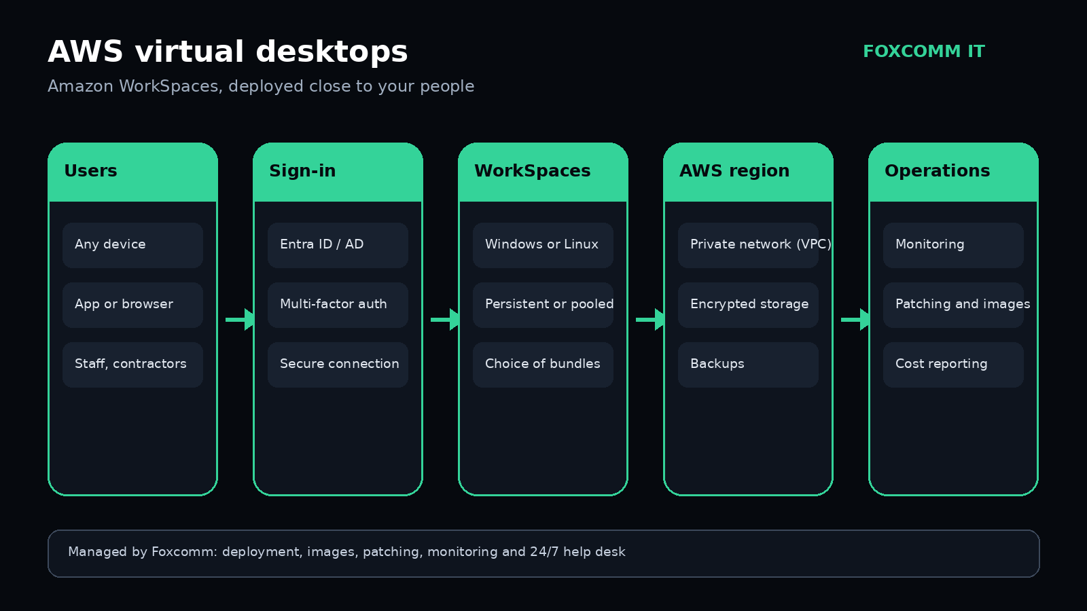Click the 'Sign-in' column header
1087x611 pixels.
(x=338, y=172)
